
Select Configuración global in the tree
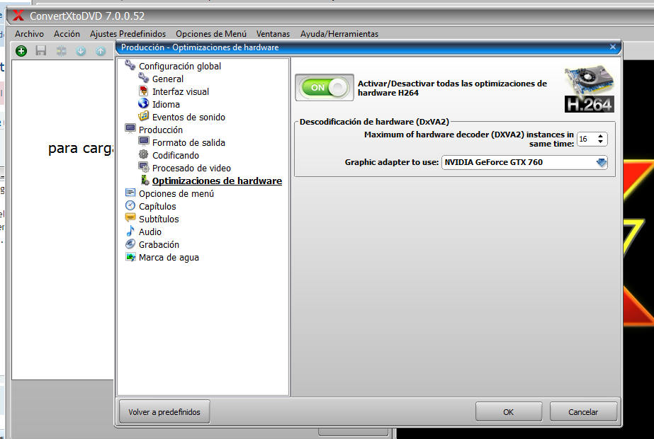(x=180, y=66)
